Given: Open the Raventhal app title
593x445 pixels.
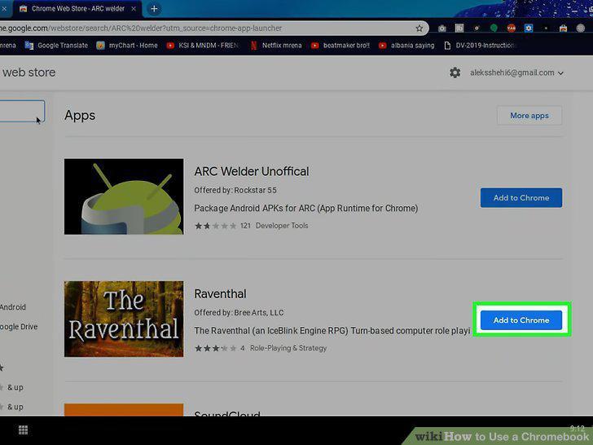Looking at the screenshot, I should click(220, 294).
